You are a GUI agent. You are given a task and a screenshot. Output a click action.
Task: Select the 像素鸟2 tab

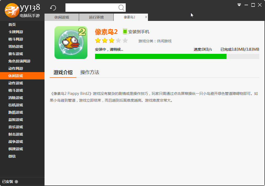(129, 17)
